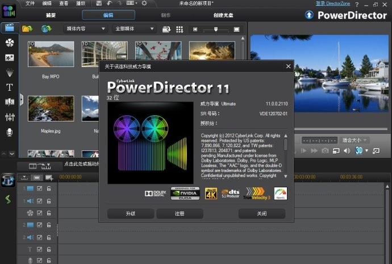Open the 文件 menu
This screenshot has height=264, width=392.
point(30,3)
